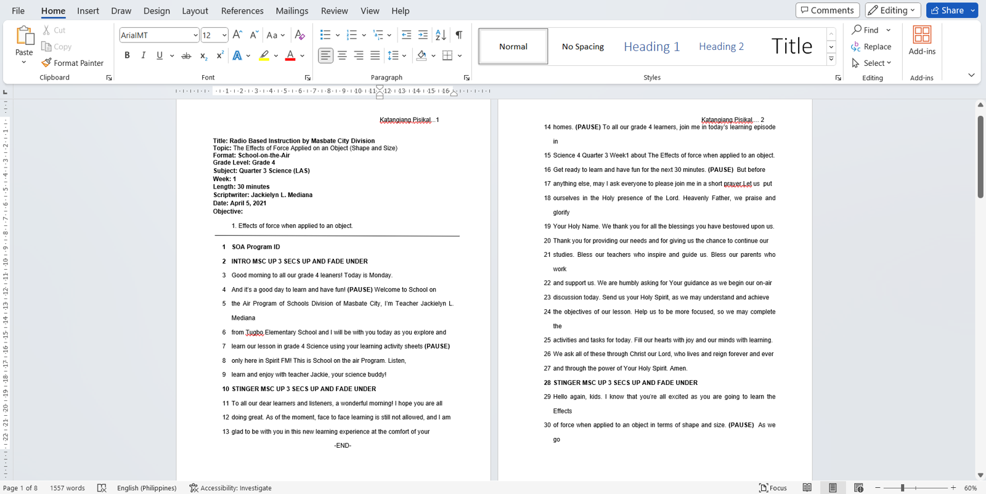Open Text Effects and Typography icon
Viewport: 986px width, 494px height.
[237, 55]
